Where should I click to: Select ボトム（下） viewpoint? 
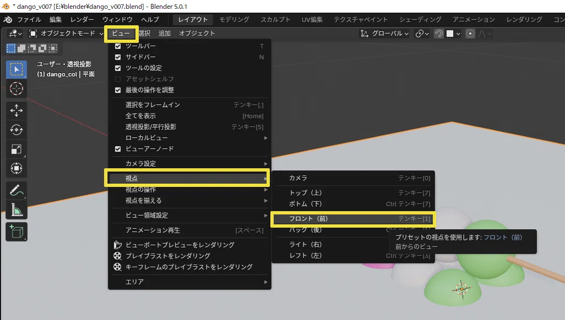click(353, 204)
